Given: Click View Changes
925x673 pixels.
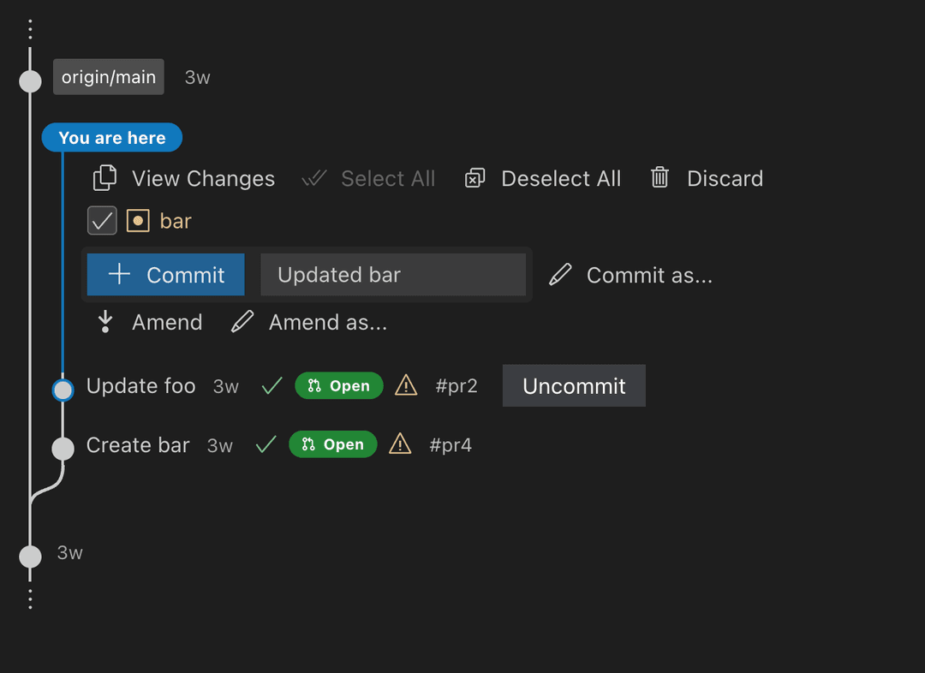Looking at the screenshot, I should pos(184,178).
